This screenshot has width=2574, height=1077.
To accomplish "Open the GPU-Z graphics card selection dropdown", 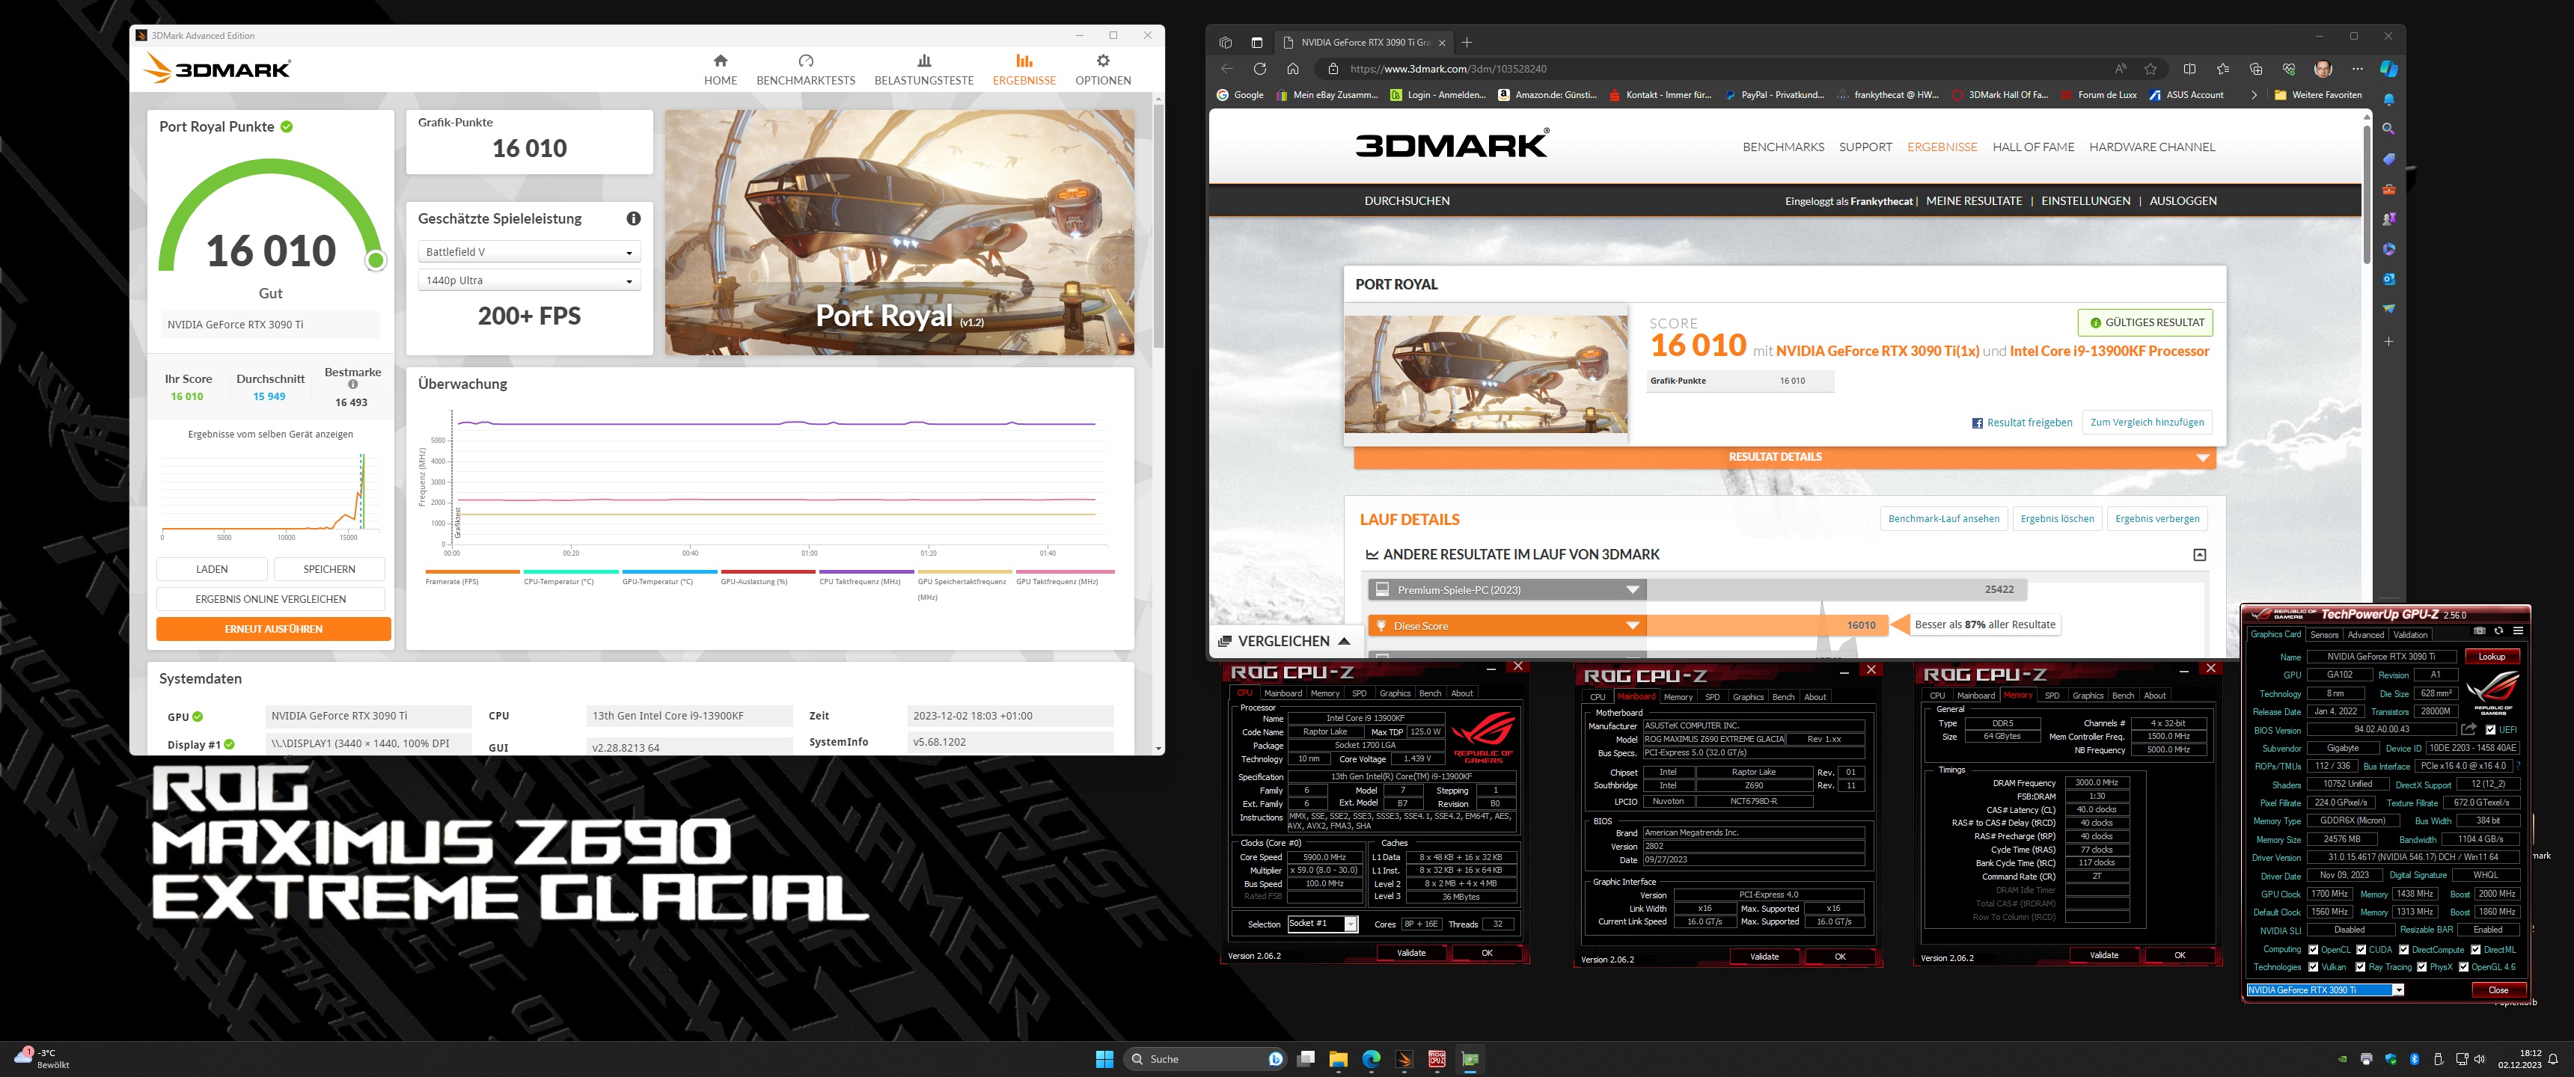I will pyautogui.click(x=2325, y=990).
